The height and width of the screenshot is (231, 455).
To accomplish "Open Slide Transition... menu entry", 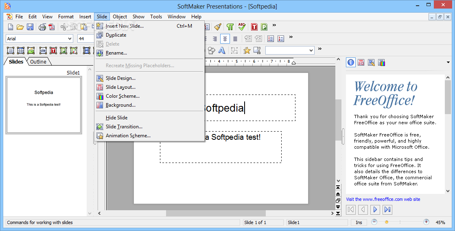I will pyautogui.click(x=150, y=127).
